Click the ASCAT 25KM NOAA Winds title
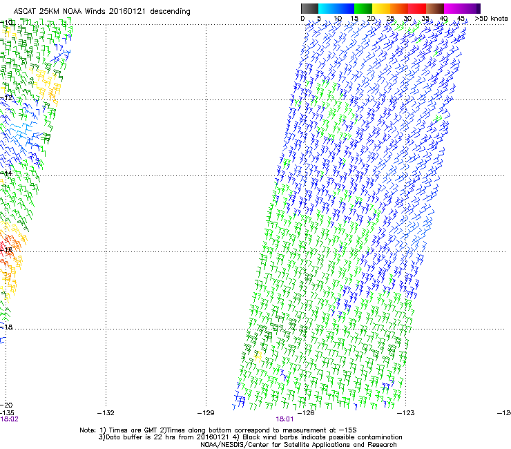The height and width of the screenshot is (449, 511). click(x=102, y=12)
